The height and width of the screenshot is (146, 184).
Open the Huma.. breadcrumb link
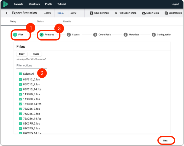tap(60, 13)
